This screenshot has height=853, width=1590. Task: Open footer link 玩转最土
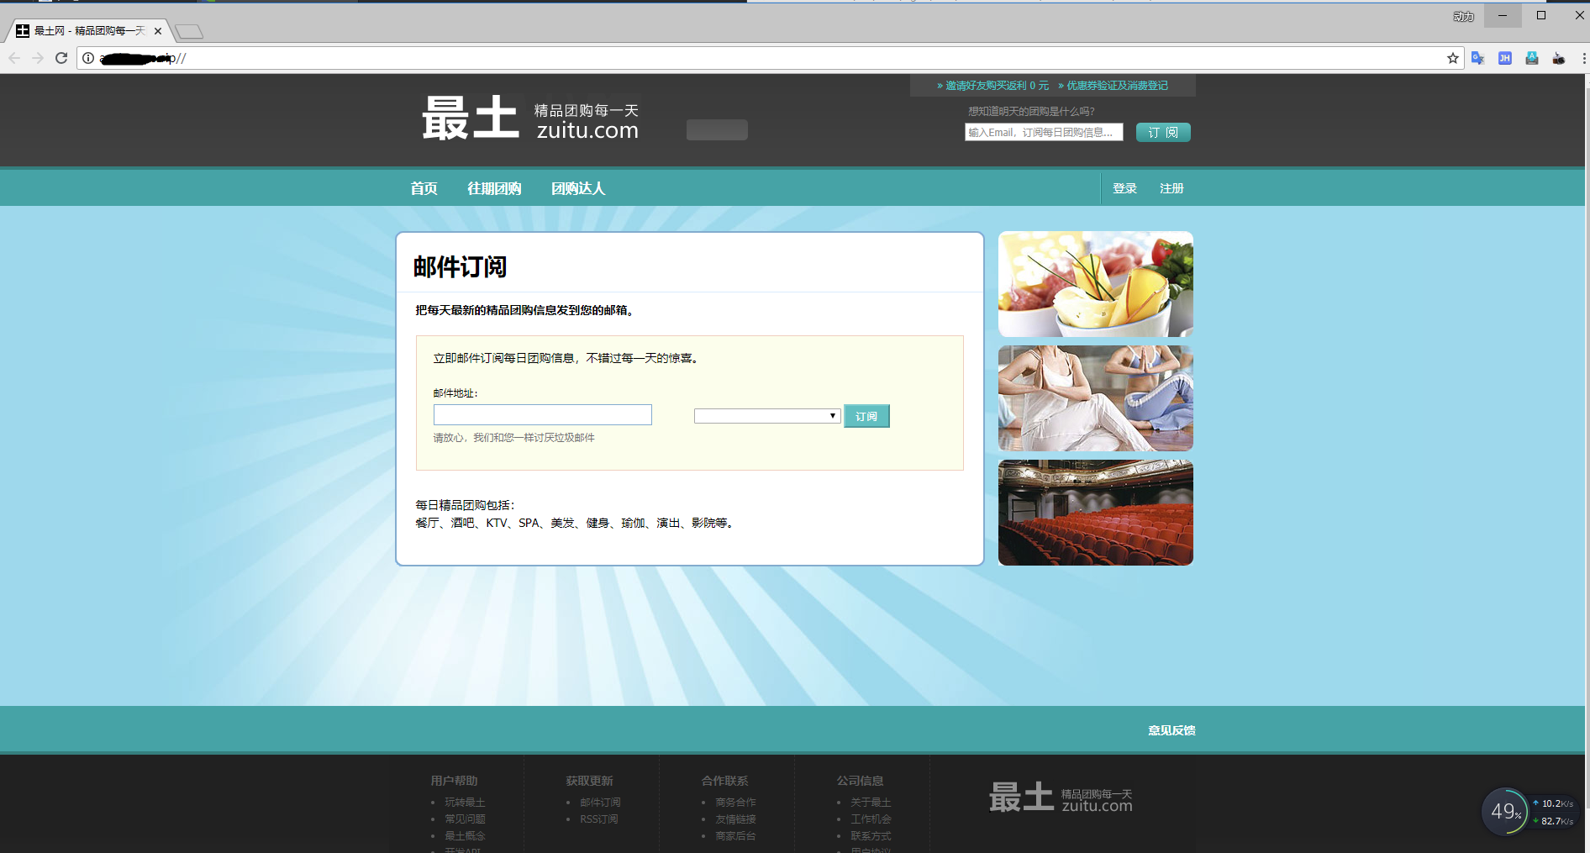coord(465,803)
